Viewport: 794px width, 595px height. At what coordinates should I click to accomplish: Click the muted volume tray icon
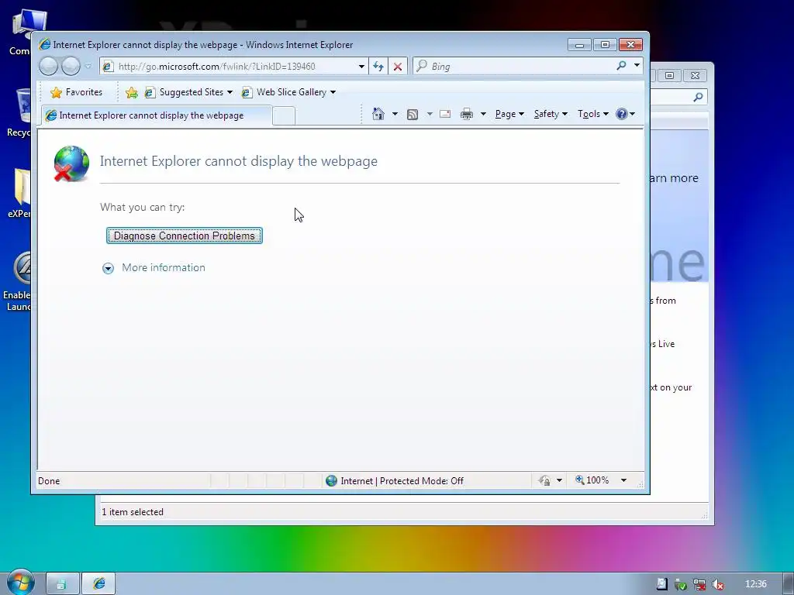point(717,584)
